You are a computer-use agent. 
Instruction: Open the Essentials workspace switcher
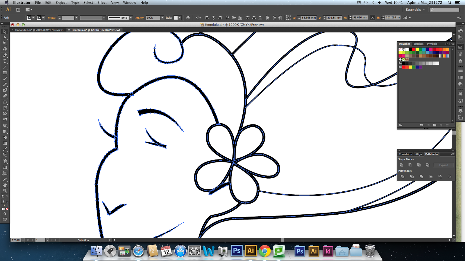415,10
